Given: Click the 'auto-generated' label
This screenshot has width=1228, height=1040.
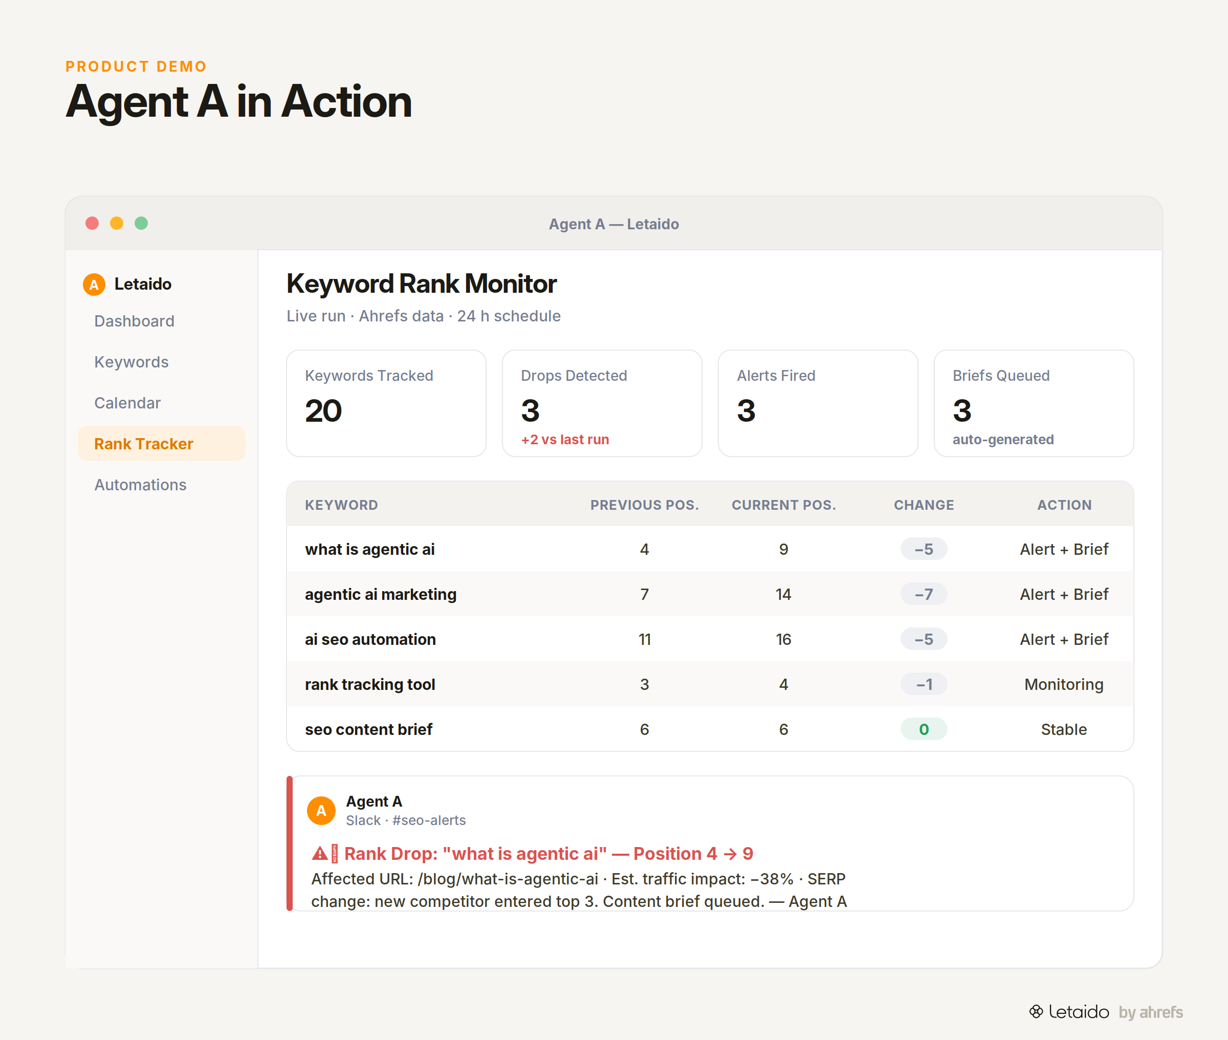Looking at the screenshot, I should click(1003, 440).
